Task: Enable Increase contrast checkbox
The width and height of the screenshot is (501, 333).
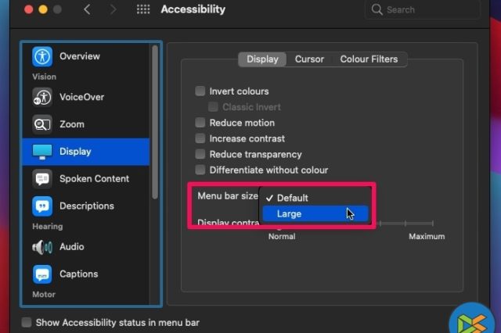Action: pyautogui.click(x=201, y=138)
